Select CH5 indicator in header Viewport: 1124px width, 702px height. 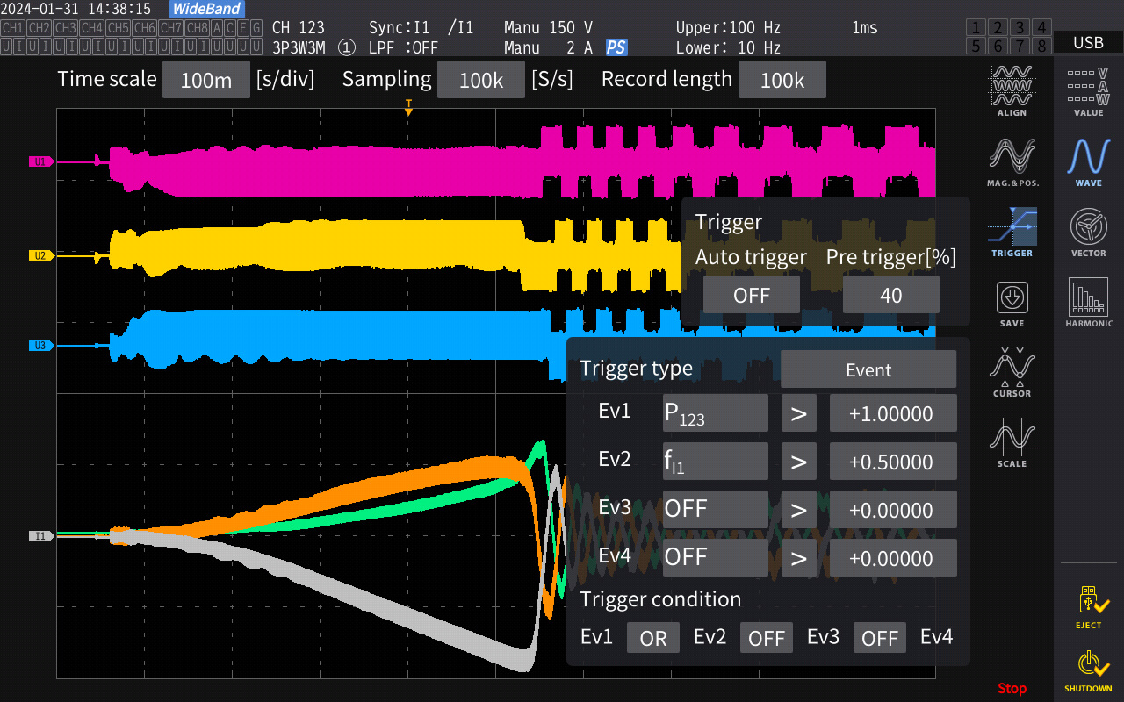click(119, 27)
